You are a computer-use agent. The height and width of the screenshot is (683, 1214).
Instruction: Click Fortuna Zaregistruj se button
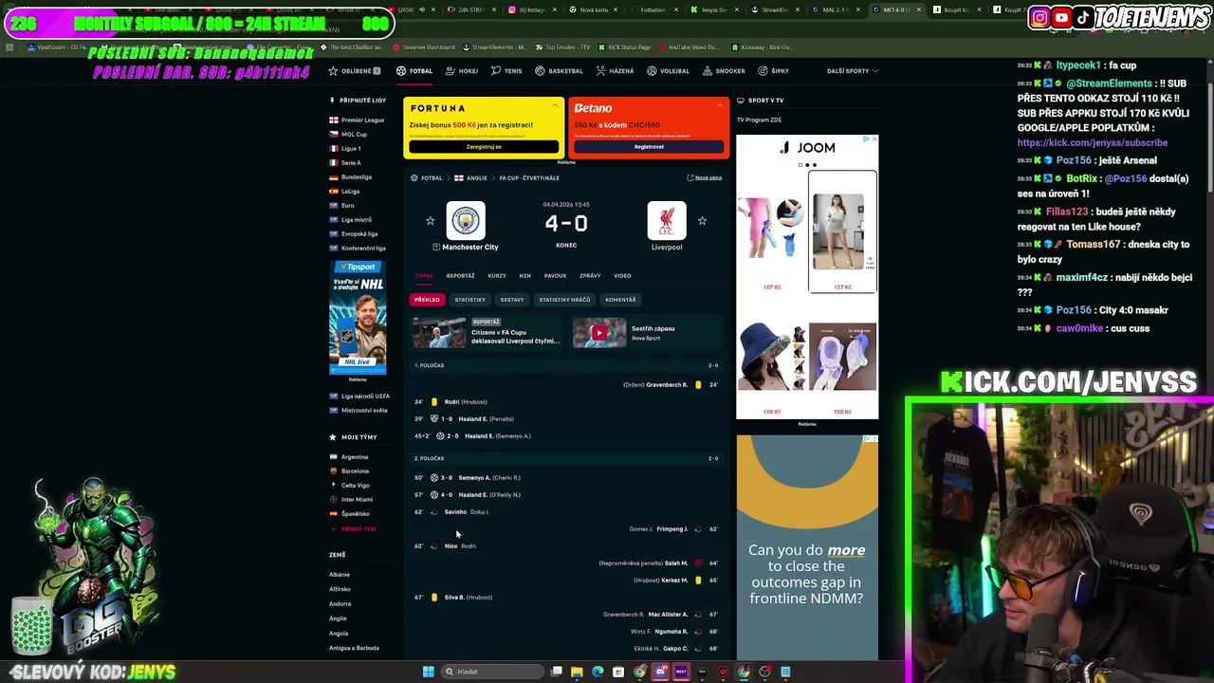[484, 147]
